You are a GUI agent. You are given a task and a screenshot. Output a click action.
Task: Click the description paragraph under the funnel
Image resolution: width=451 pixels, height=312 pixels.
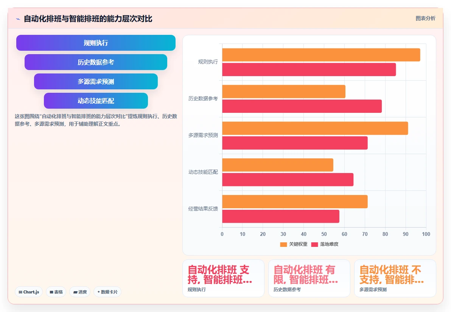click(96, 120)
